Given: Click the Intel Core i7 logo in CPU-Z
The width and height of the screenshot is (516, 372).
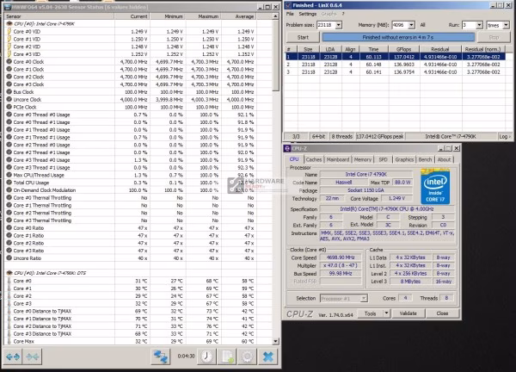Looking at the screenshot, I should [x=435, y=187].
